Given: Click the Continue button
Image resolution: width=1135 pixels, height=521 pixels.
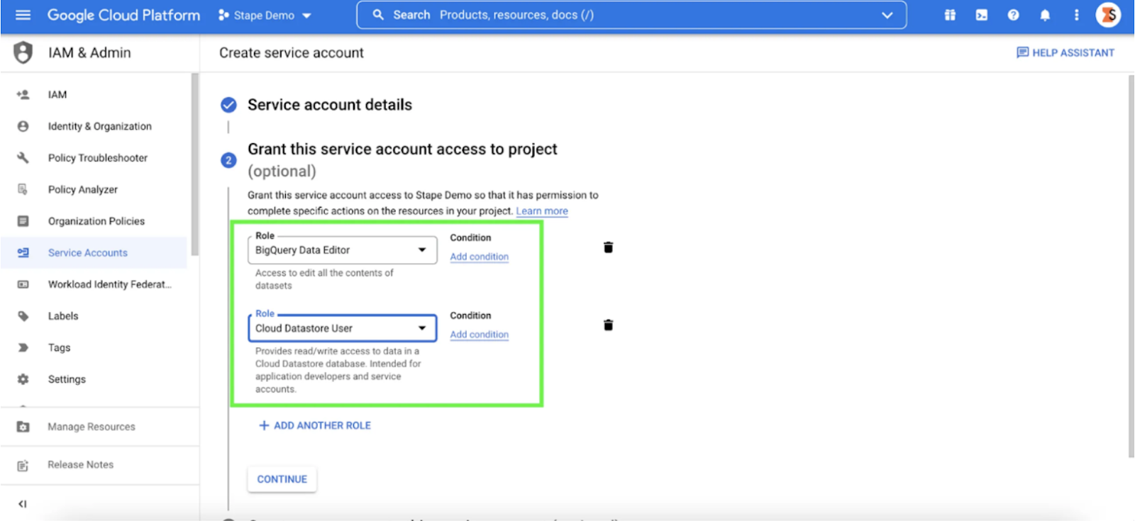Looking at the screenshot, I should tap(282, 479).
